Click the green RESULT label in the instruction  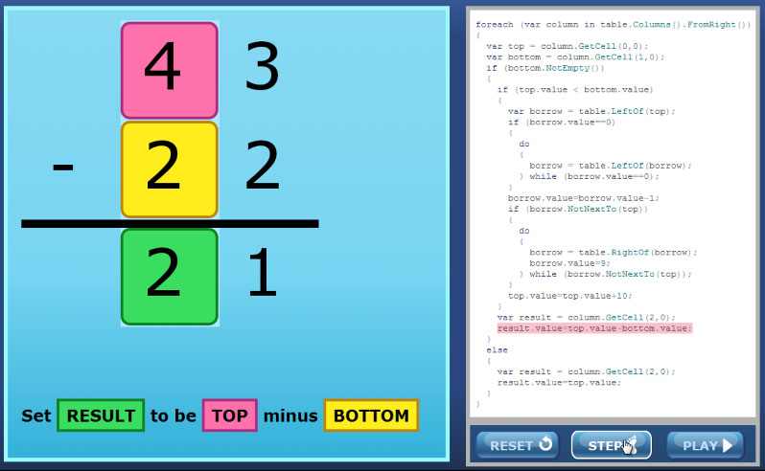pos(101,415)
